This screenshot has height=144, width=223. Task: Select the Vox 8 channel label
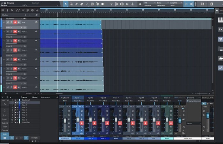167,139
